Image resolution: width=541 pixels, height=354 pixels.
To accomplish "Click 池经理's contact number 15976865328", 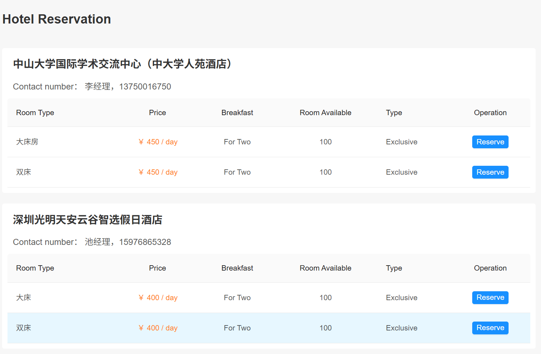I will click(145, 242).
